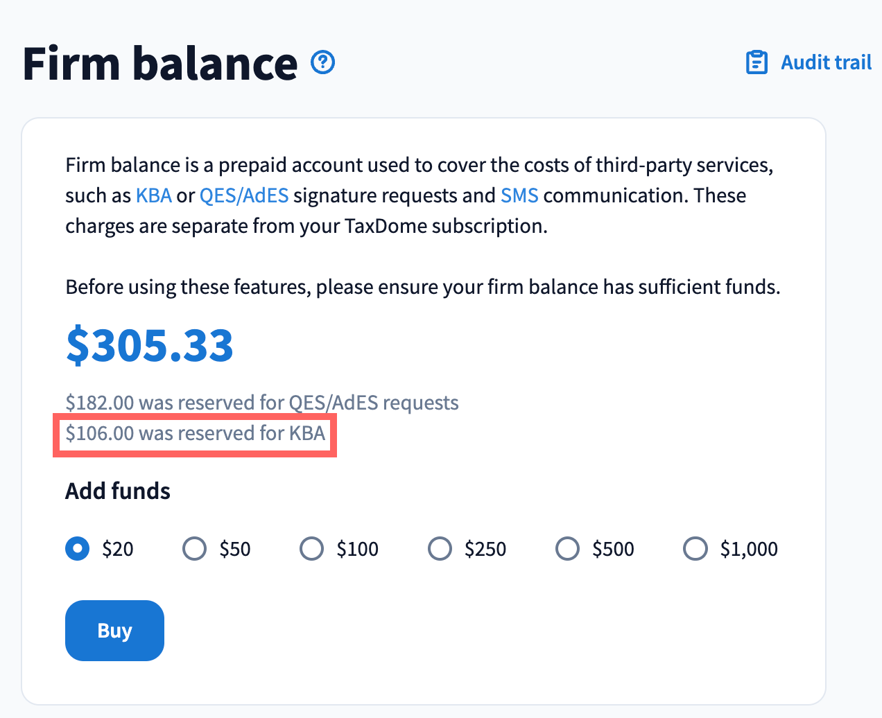Click the Firm balance page heading
882x718 pixels.
(x=160, y=64)
